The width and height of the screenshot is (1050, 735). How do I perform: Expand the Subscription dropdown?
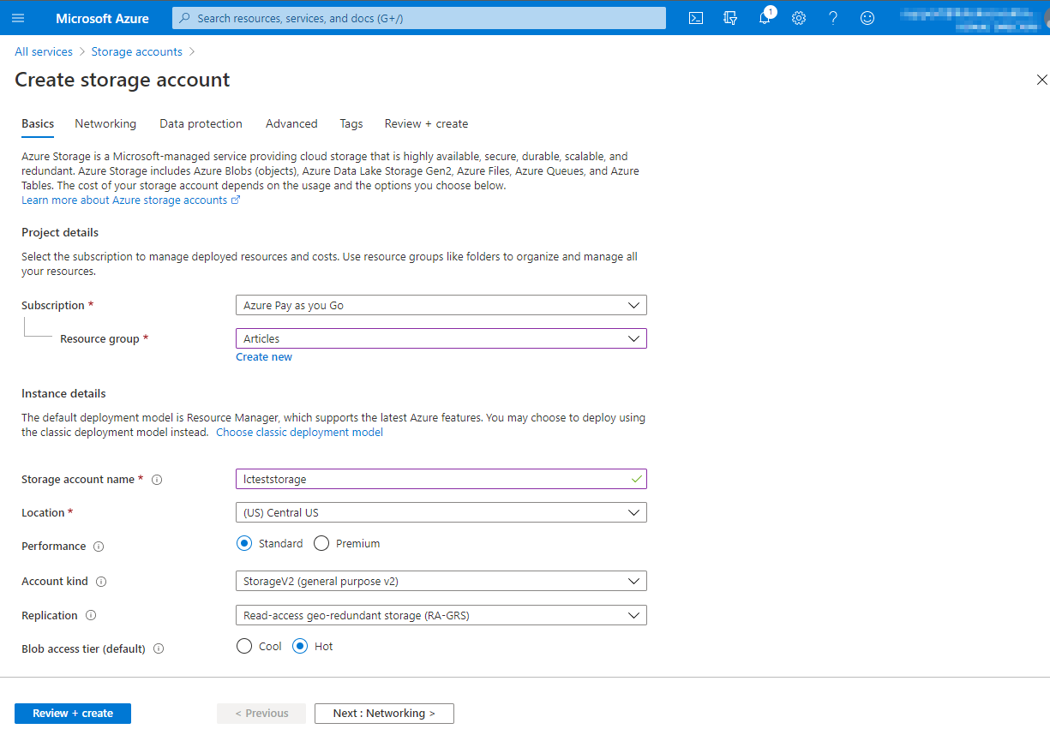pos(441,305)
